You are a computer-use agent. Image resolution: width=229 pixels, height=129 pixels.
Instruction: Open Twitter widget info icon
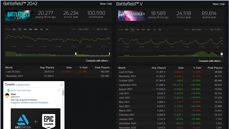point(61,85)
